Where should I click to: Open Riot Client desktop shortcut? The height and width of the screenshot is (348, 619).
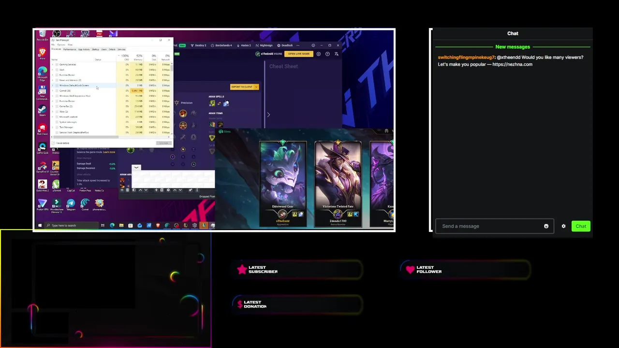(42, 129)
